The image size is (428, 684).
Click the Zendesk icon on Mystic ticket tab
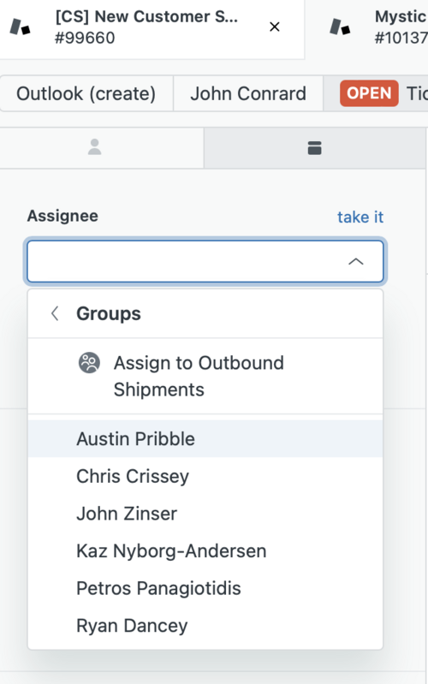[340, 27]
